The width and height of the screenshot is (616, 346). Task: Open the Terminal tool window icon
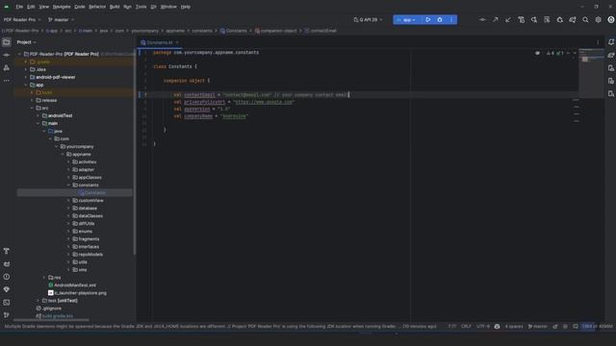pos(7,303)
